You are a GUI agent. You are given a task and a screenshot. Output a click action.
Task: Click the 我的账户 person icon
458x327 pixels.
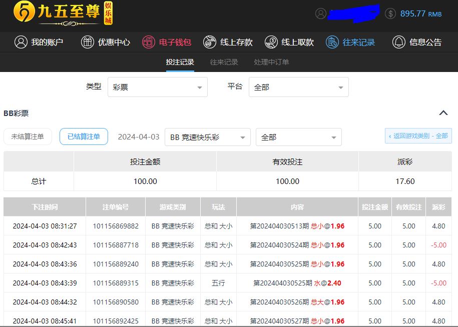[21, 42]
